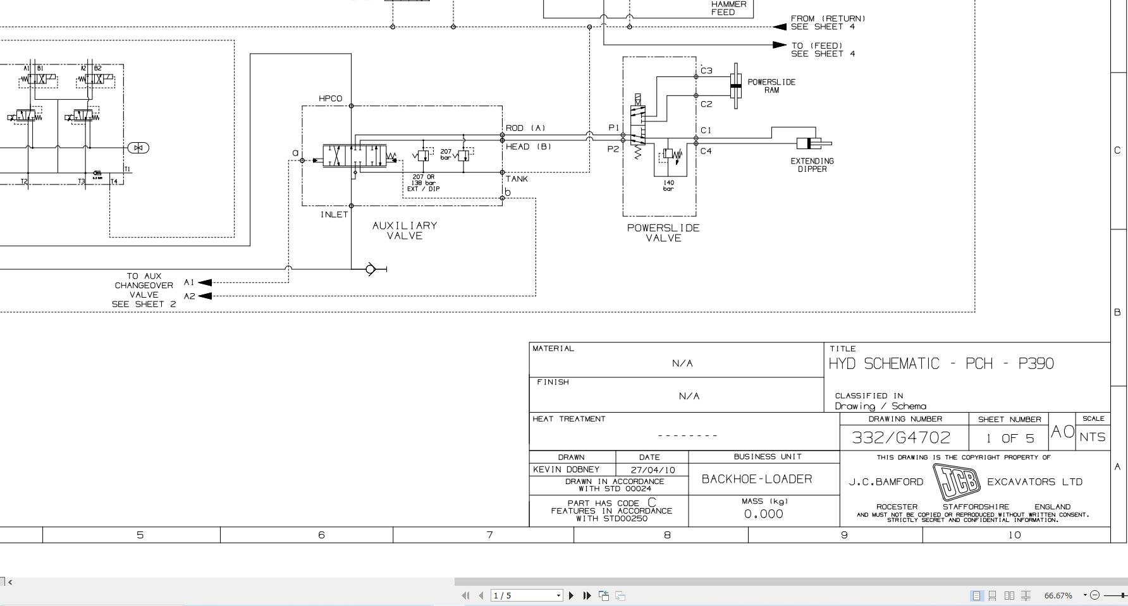Go to the first page
This screenshot has width=1128, height=606.
(x=466, y=595)
